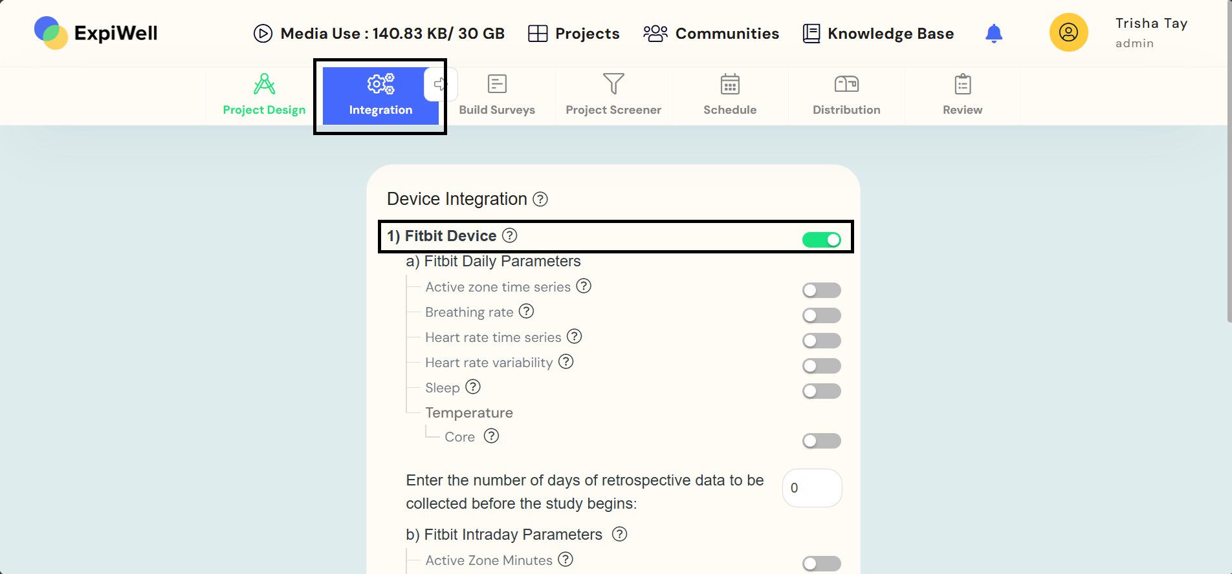Open help for Active zone time series
The height and width of the screenshot is (574, 1232).
pos(584,286)
